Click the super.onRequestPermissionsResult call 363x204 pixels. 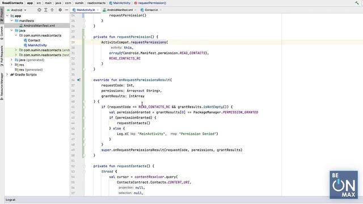click(172, 150)
